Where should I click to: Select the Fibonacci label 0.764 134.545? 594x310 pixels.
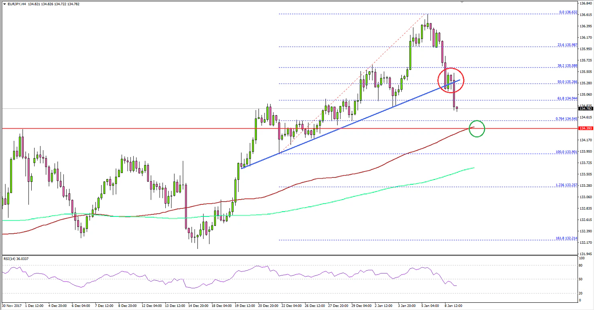click(567, 118)
